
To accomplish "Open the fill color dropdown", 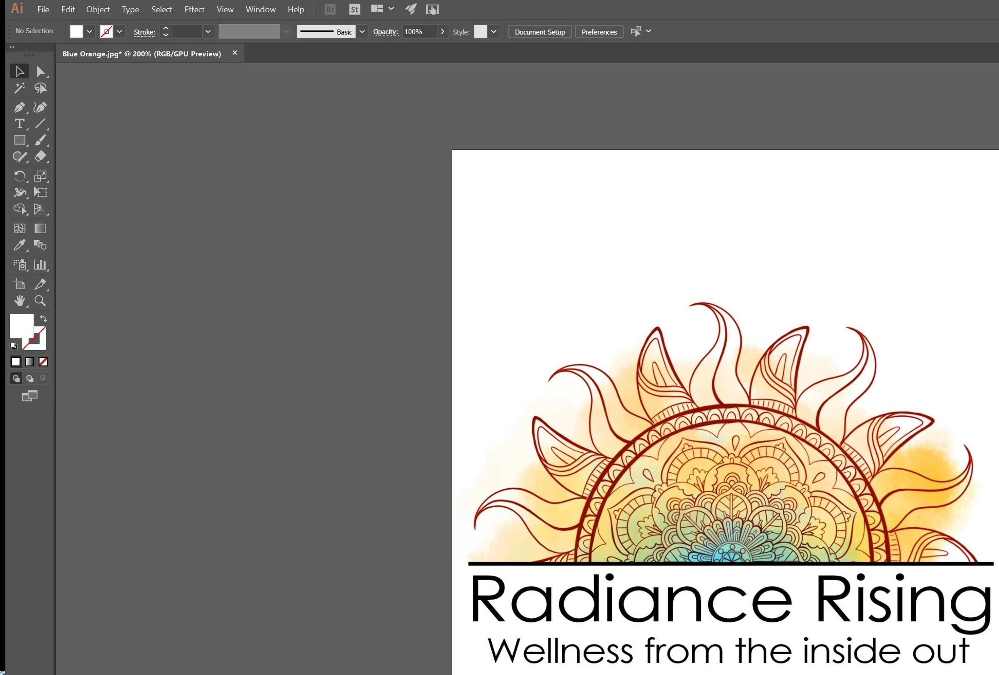I will pos(90,31).
